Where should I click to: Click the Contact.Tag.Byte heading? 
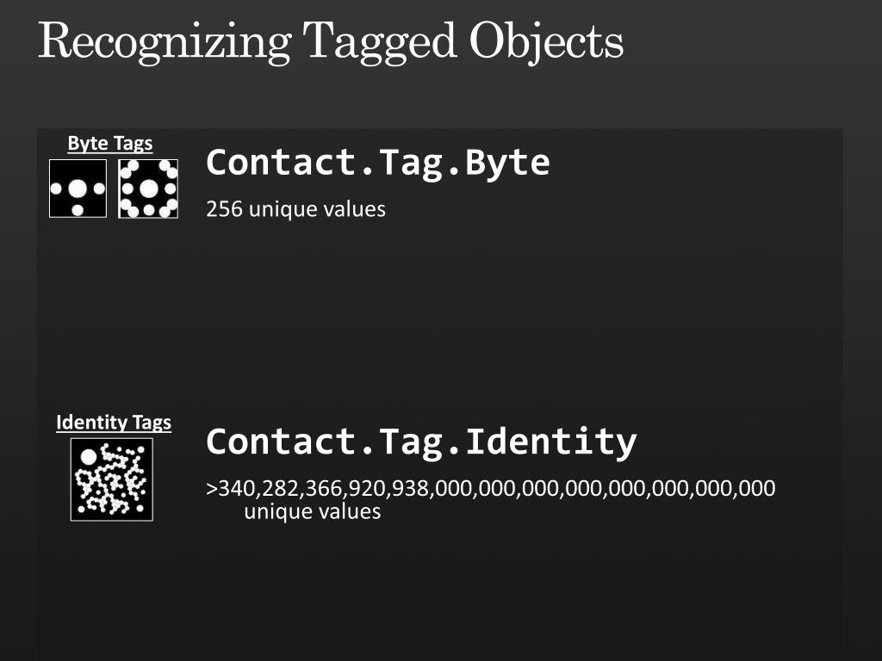click(x=378, y=164)
